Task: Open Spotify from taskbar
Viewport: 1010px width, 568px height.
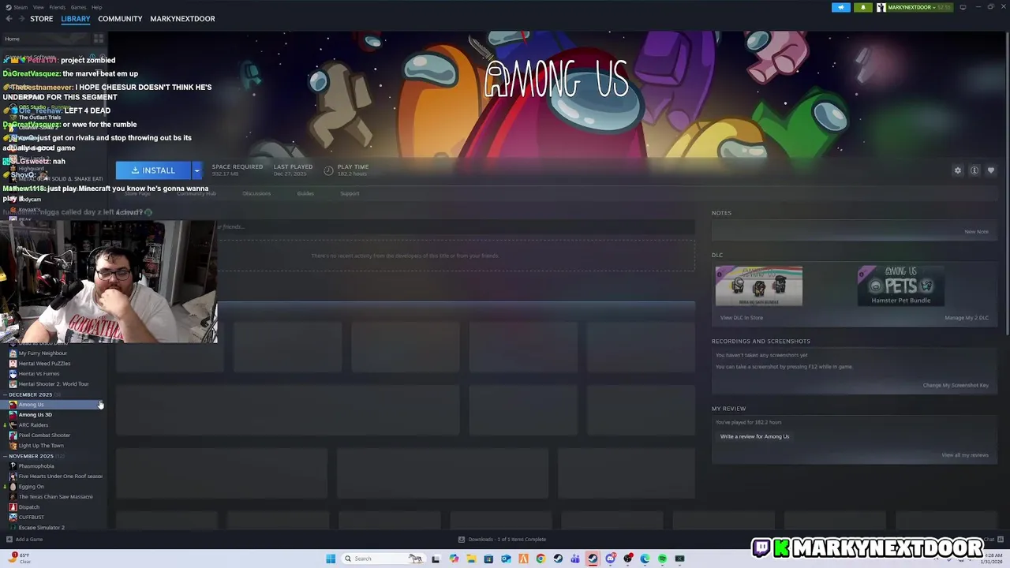Action: coord(662,559)
